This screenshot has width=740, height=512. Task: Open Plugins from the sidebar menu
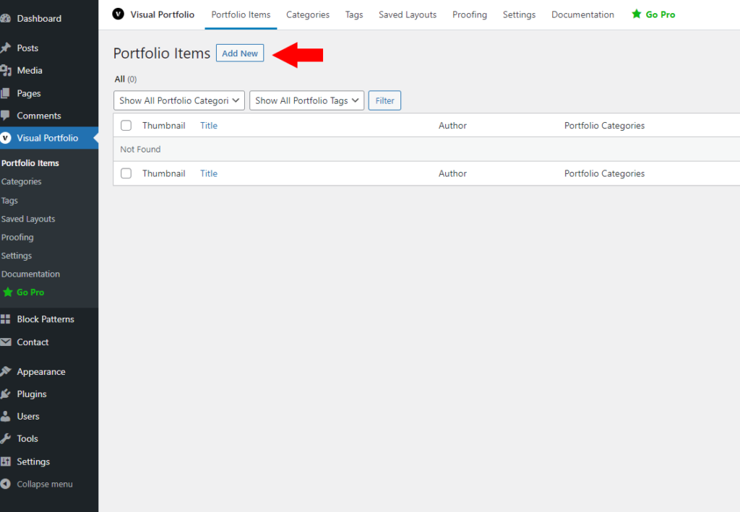[x=32, y=394]
